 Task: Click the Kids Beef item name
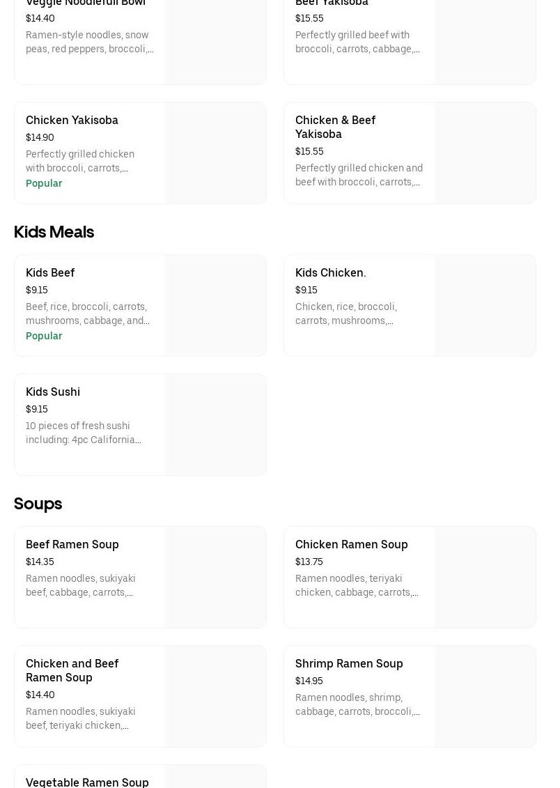coord(50,272)
